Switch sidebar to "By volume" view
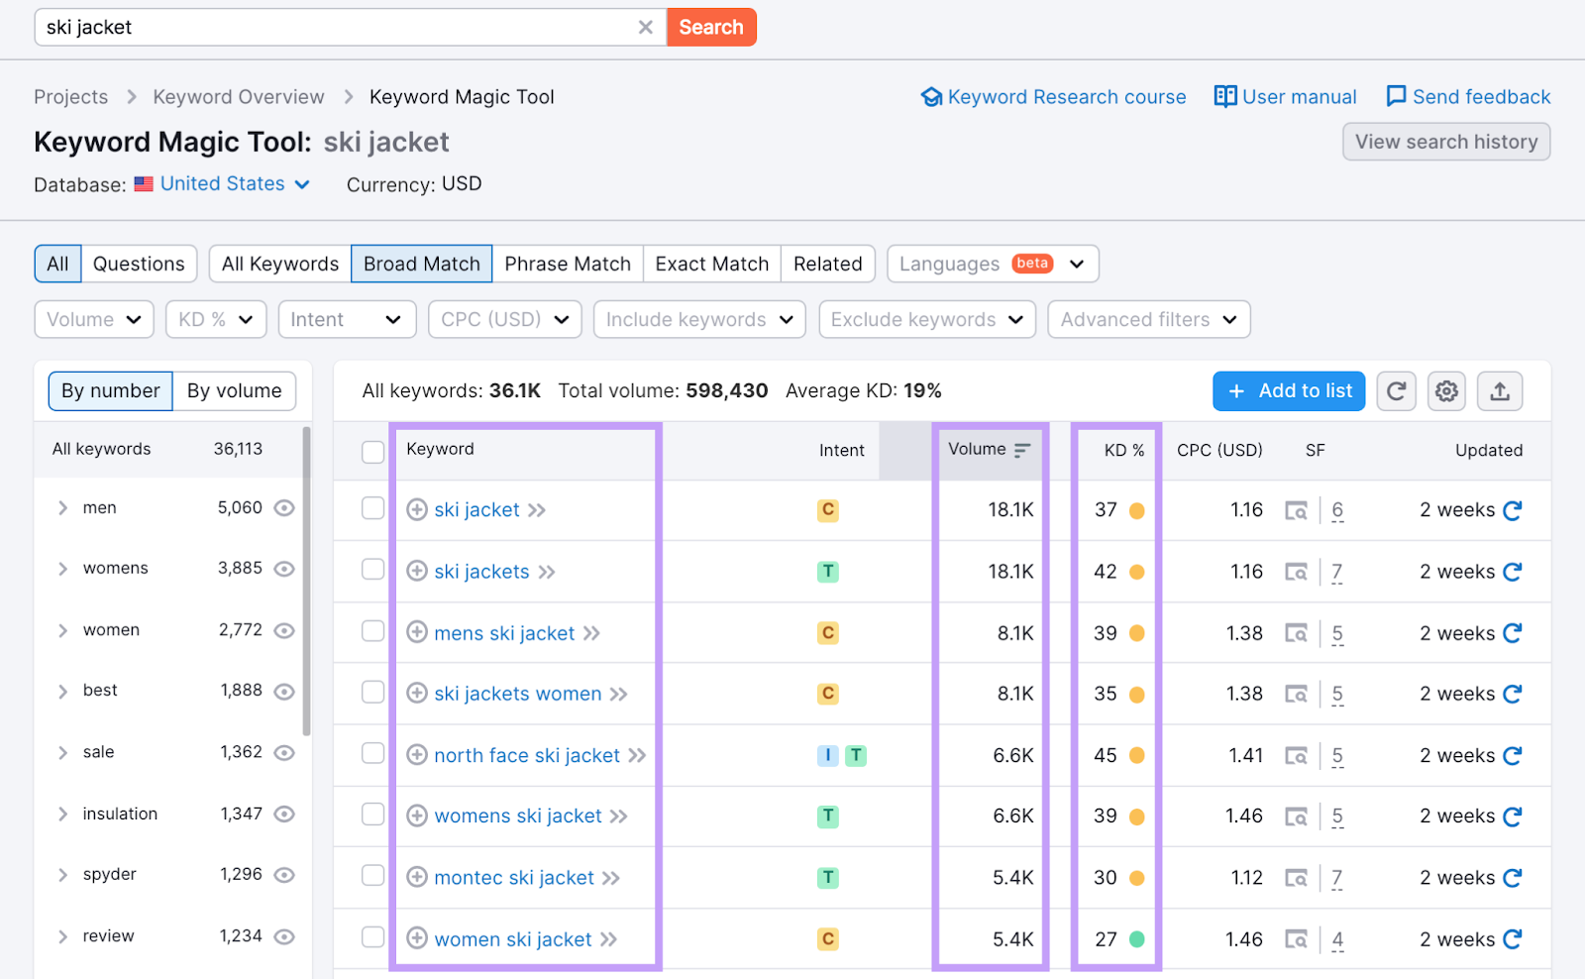Viewport: 1585px width, 979px height. (x=234, y=390)
